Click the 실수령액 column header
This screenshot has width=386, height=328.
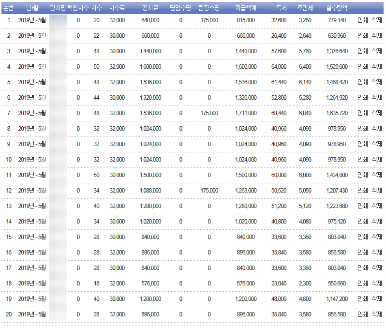[337, 8]
